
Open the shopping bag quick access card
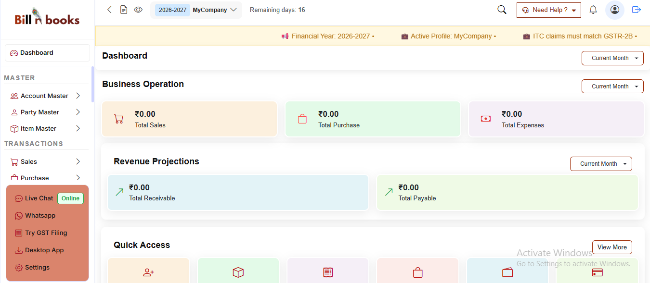[x=417, y=271]
